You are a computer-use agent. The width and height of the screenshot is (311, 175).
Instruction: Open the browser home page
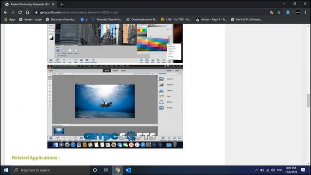click(27, 12)
